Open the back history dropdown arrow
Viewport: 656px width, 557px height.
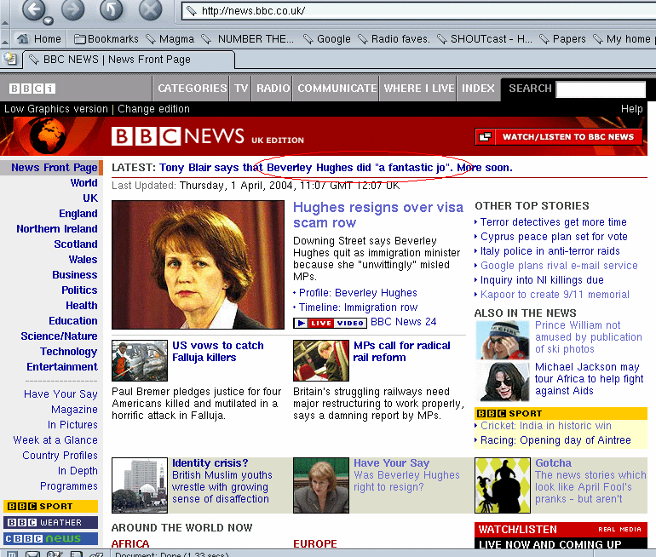[48, 20]
